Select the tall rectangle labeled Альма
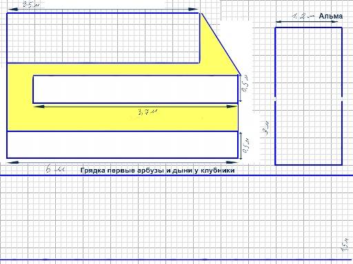This screenshot has width=353, height=264. [x=309, y=96]
